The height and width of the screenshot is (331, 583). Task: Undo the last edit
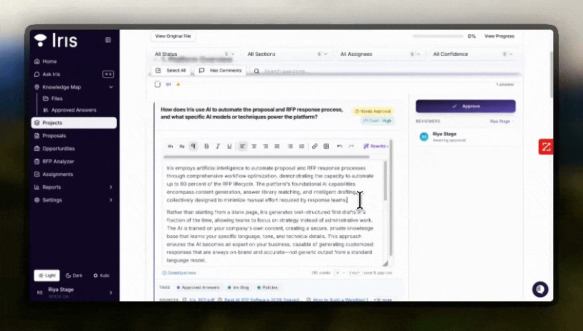[339, 146]
